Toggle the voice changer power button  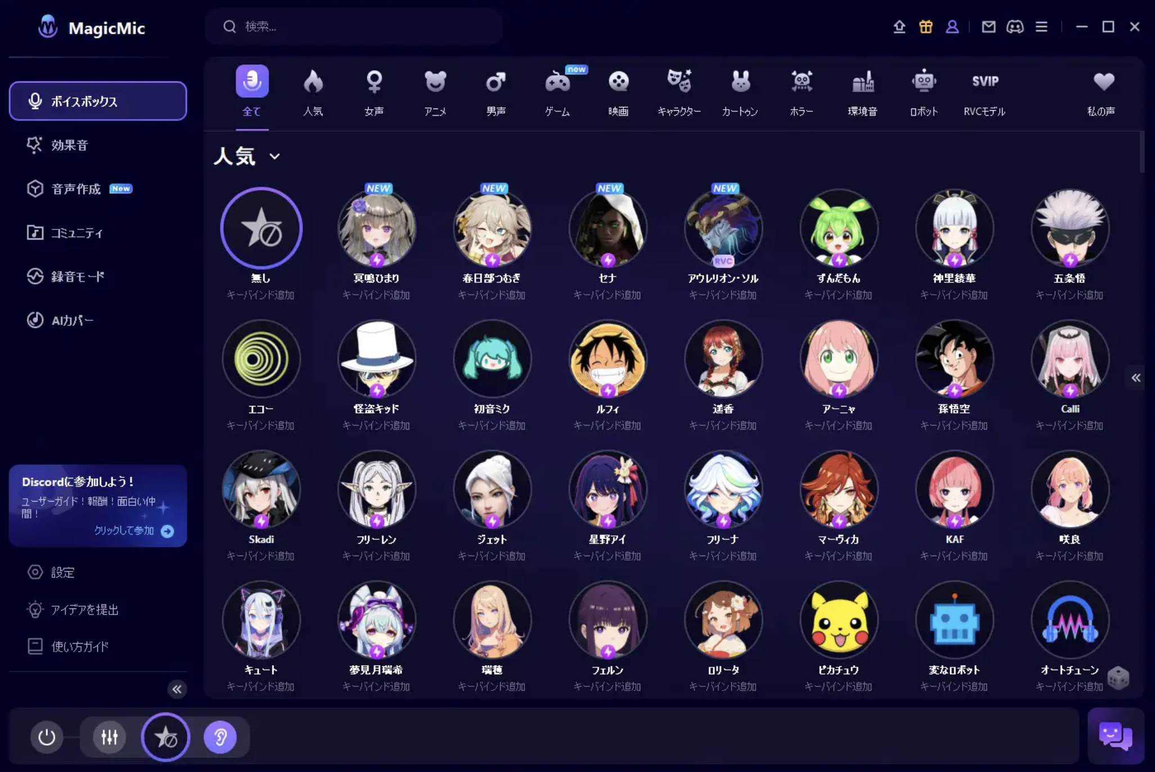click(47, 737)
